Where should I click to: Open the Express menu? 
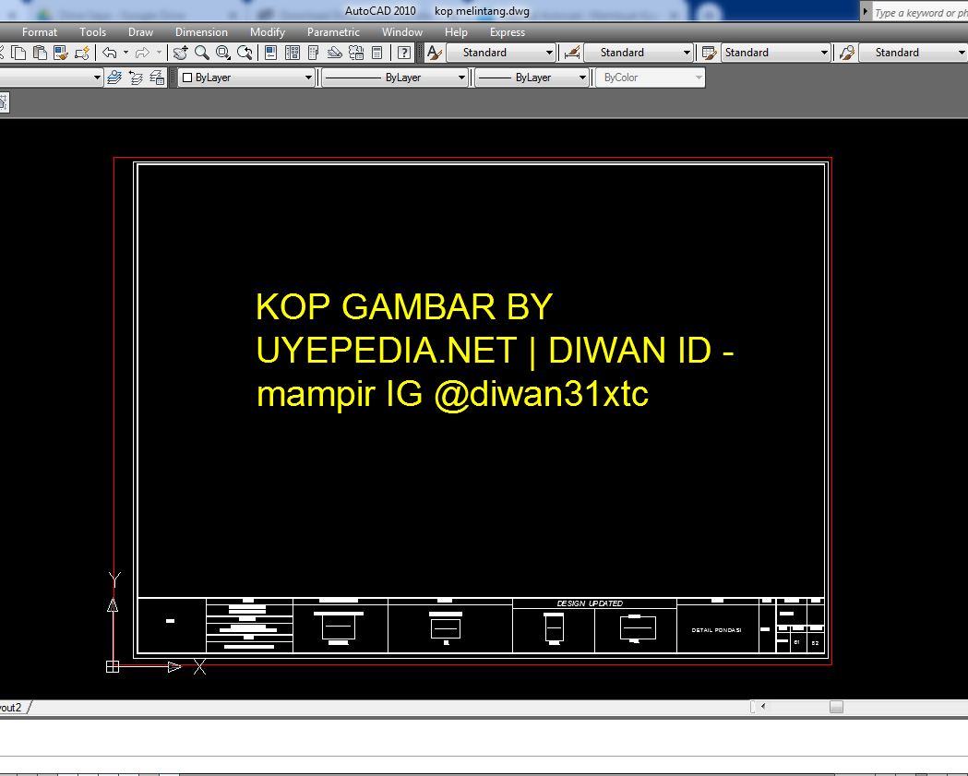click(x=508, y=32)
